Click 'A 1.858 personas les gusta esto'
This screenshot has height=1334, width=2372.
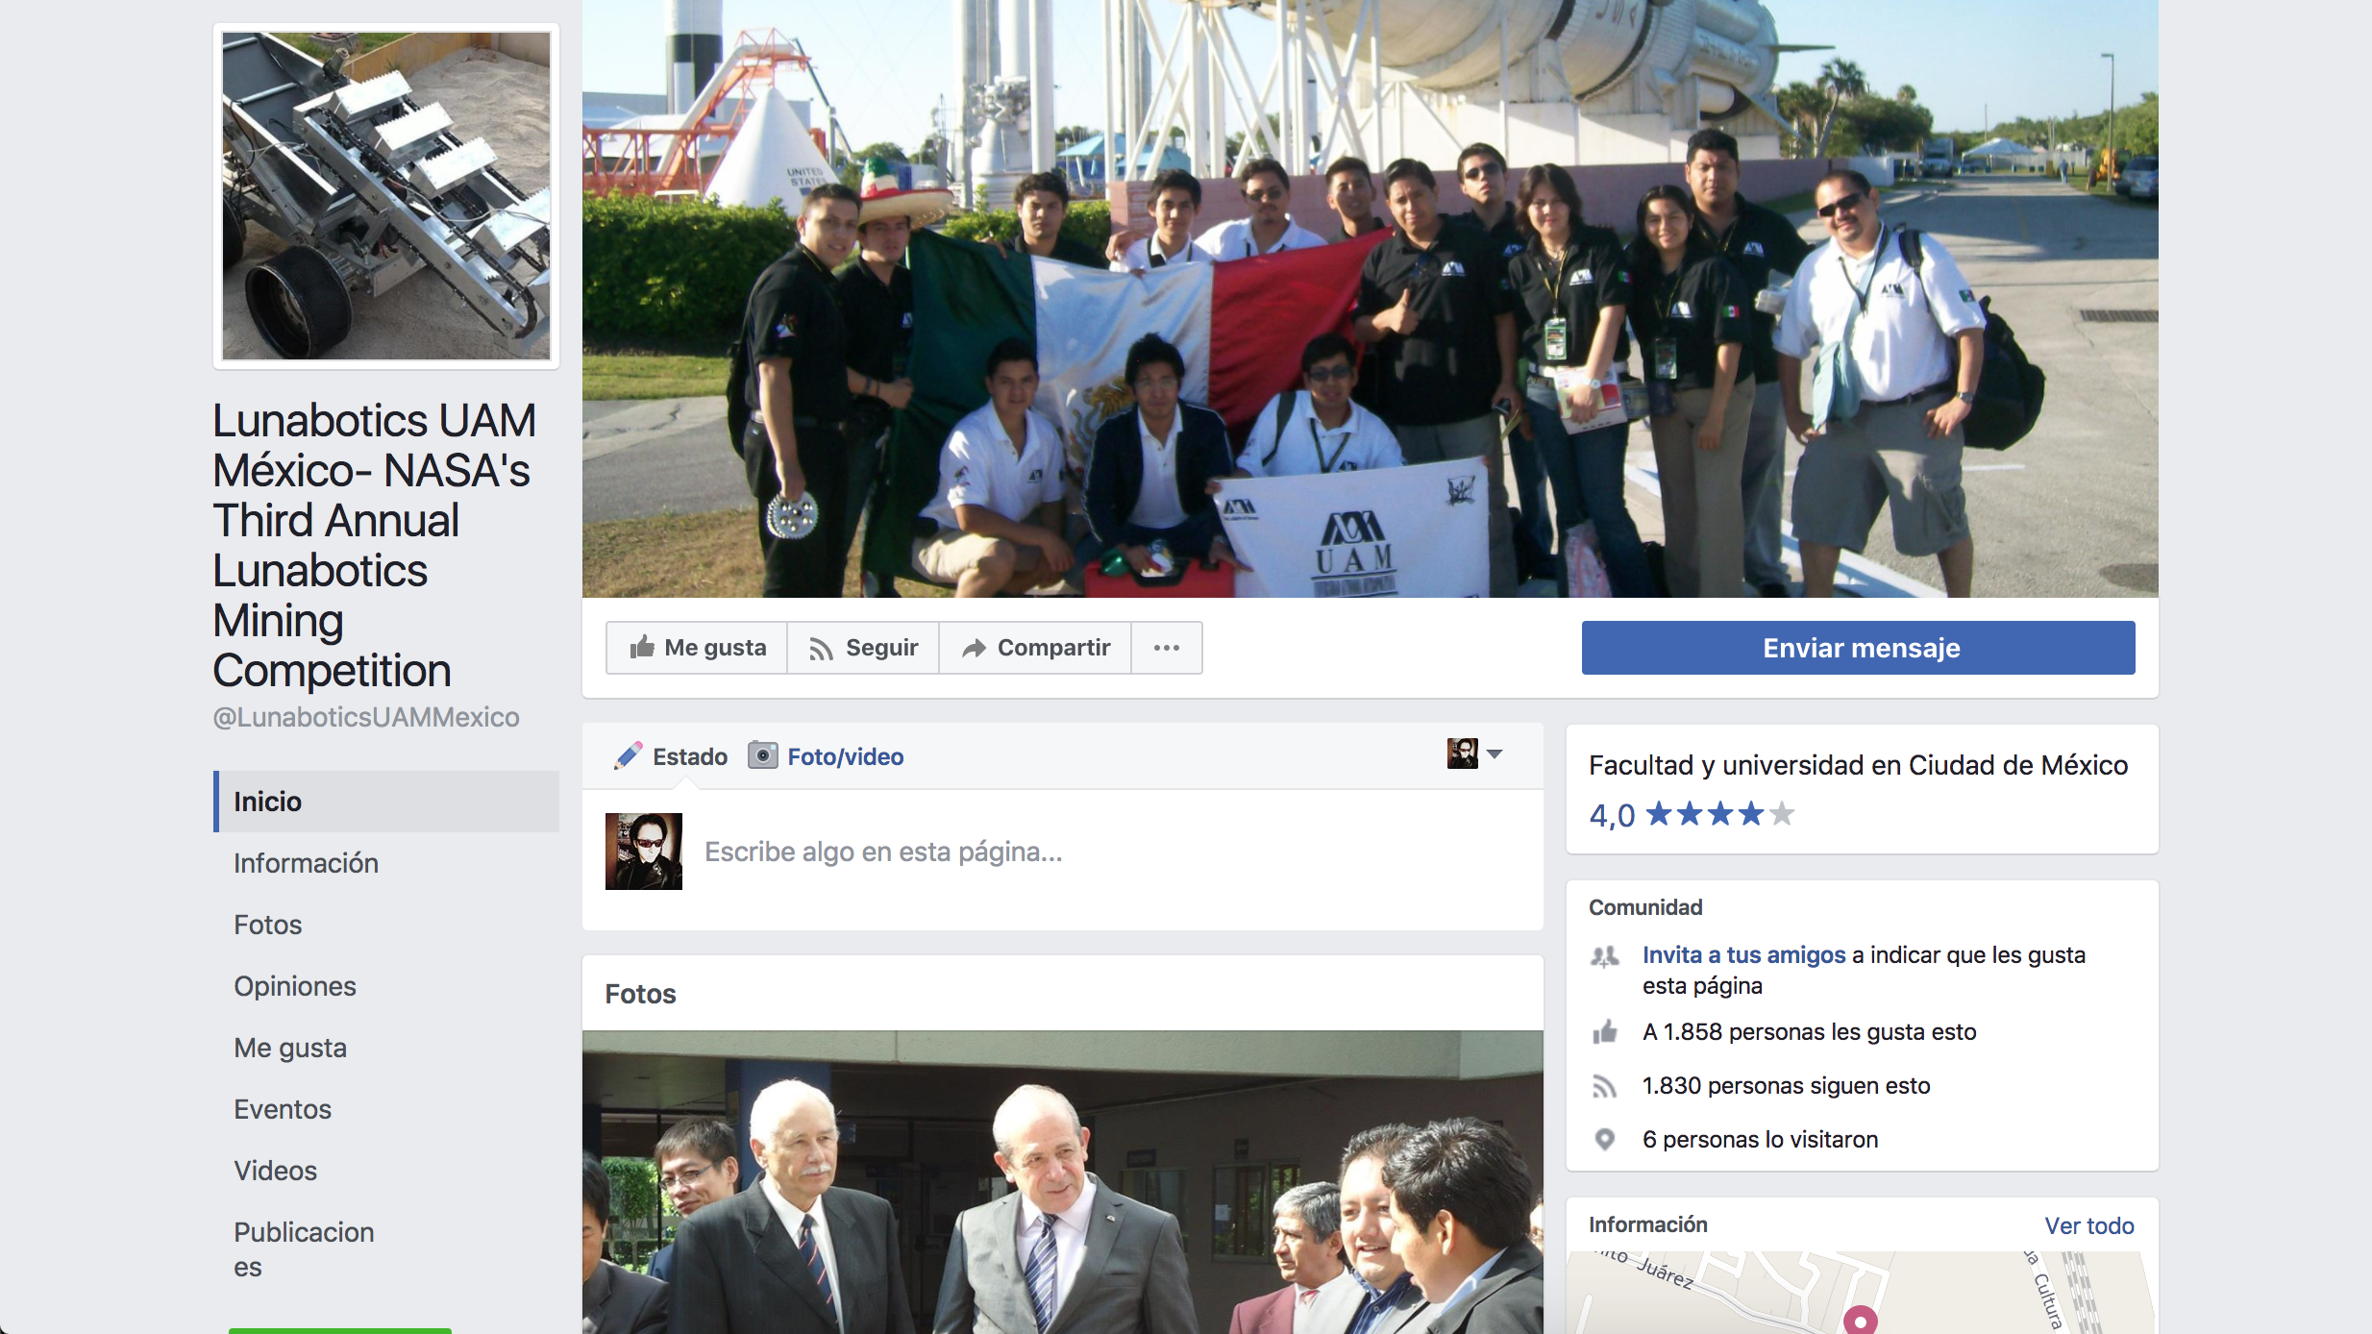tap(1810, 1032)
